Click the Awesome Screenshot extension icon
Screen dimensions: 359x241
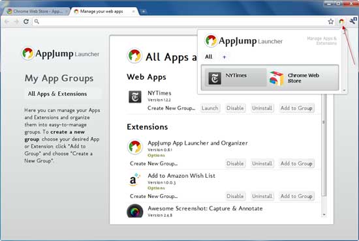135,211
